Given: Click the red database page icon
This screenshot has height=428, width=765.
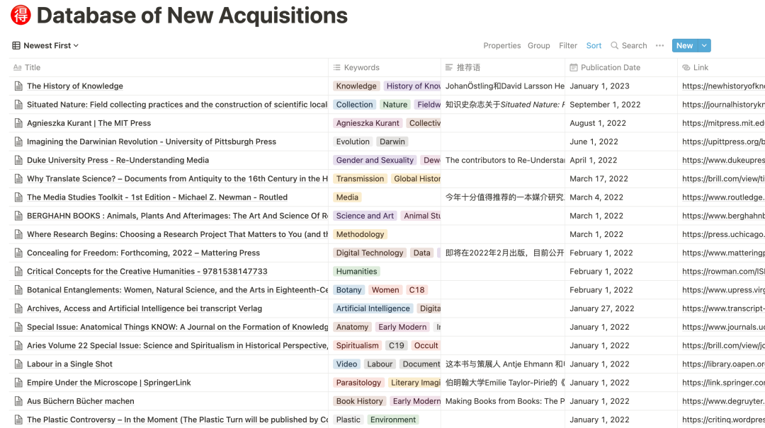Looking at the screenshot, I should click(21, 15).
